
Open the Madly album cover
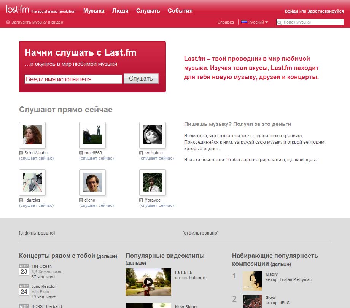click(x=252, y=281)
